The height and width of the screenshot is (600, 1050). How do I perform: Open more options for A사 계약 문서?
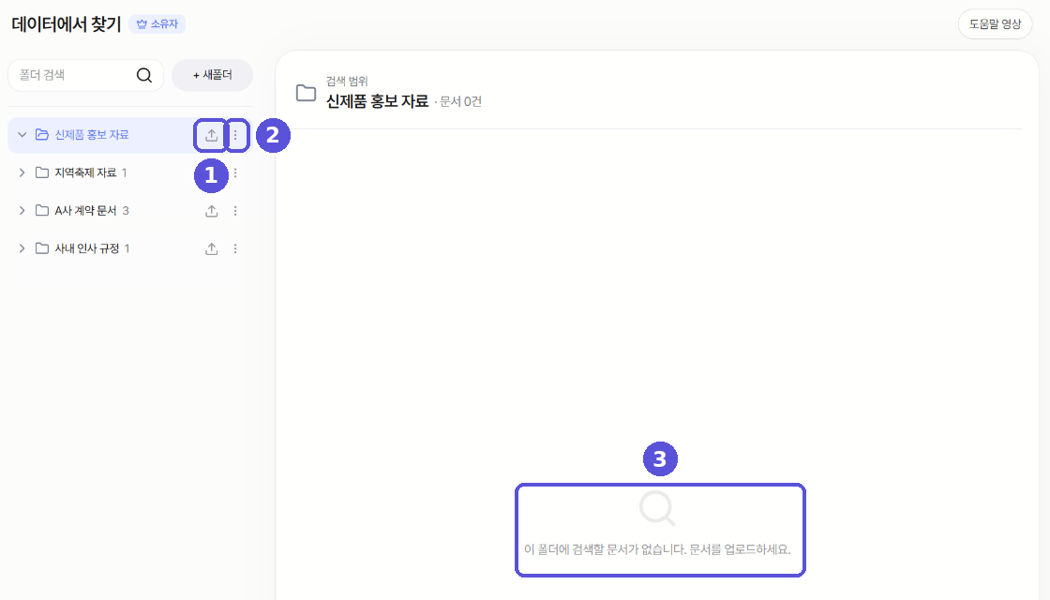pos(235,211)
